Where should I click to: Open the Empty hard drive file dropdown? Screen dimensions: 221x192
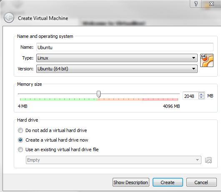click(x=113, y=160)
